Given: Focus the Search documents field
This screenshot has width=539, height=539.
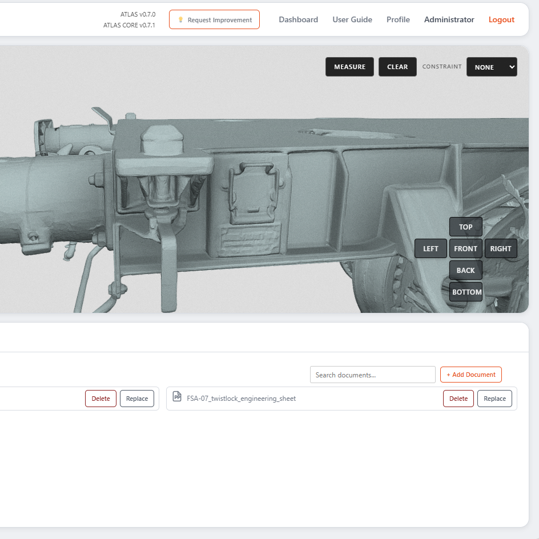Looking at the screenshot, I should click(x=373, y=375).
